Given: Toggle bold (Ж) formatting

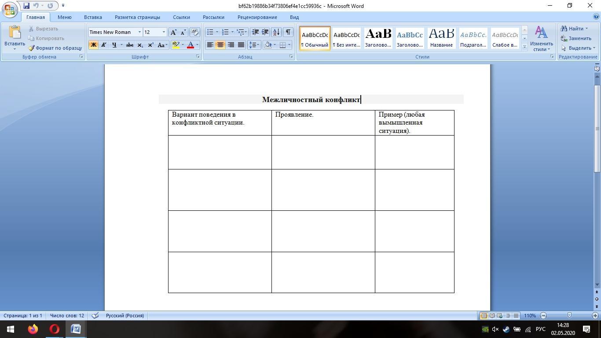Looking at the screenshot, I should click(93, 45).
